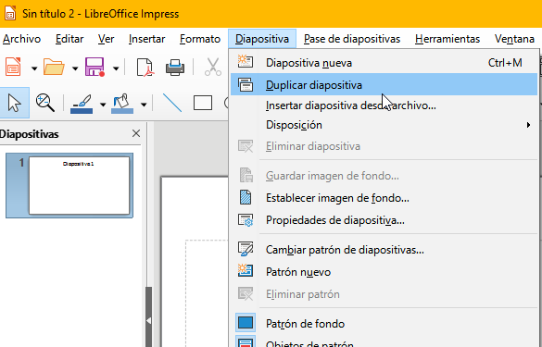Open the Pase de diapositivas menu
Screen dimensions: 542x347
tap(352, 39)
